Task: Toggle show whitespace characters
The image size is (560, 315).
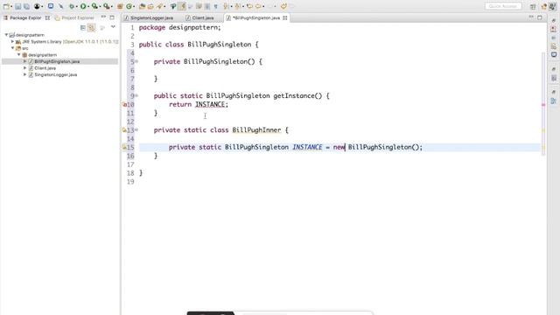Action: (x=216, y=6)
